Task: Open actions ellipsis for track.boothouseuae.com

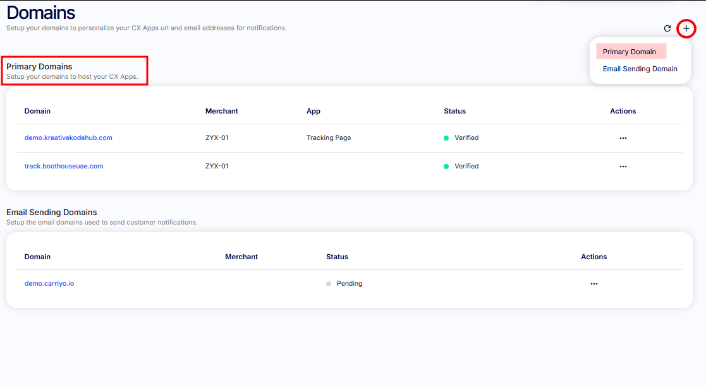Action: pyautogui.click(x=623, y=167)
